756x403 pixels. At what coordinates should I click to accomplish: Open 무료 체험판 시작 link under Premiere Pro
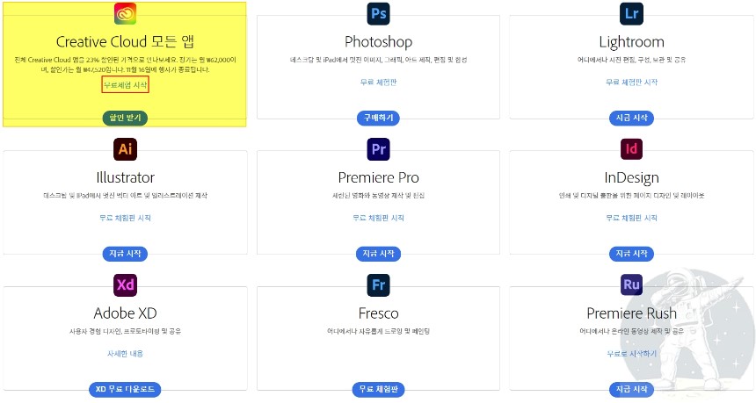point(379,218)
